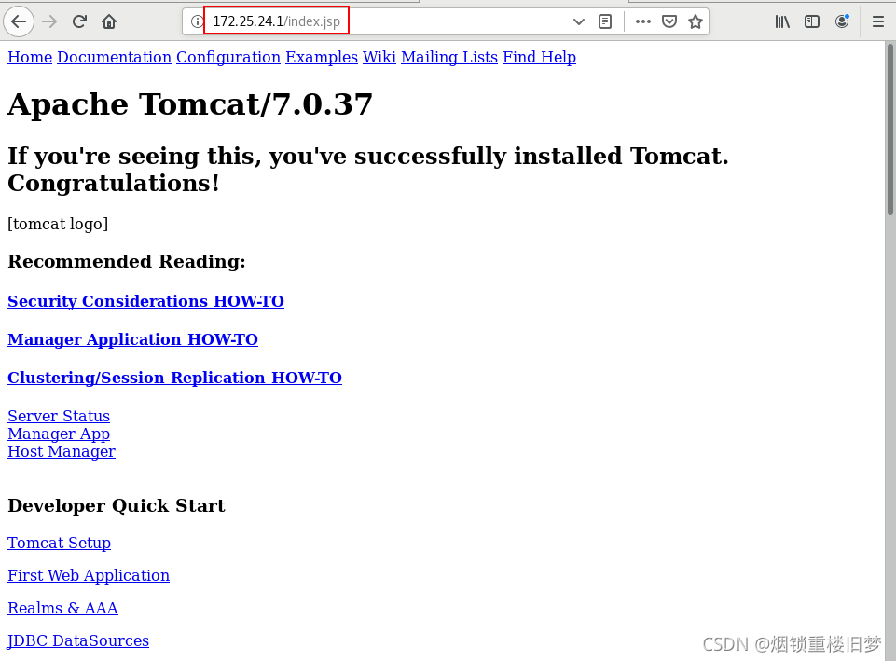Toggle reader view
The width and height of the screenshot is (896, 661).
(605, 21)
